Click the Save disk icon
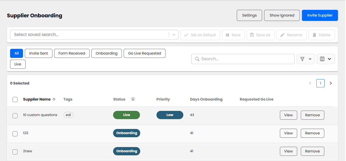 tap(227, 35)
